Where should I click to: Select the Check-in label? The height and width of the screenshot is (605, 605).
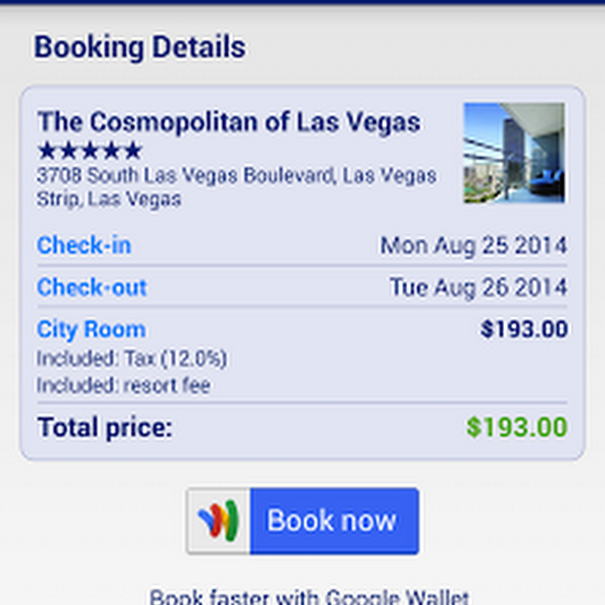coord(84,245)
